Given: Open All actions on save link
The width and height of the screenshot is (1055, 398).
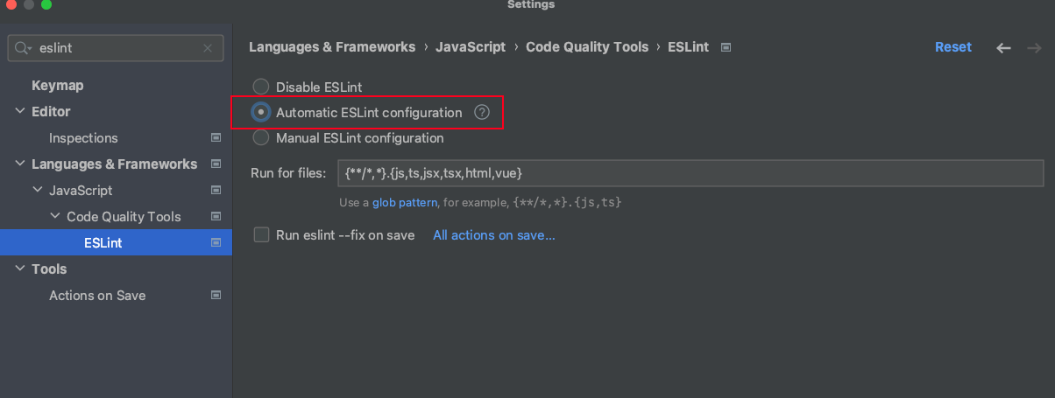Looking at the screenshot, I should click(494, 235).
